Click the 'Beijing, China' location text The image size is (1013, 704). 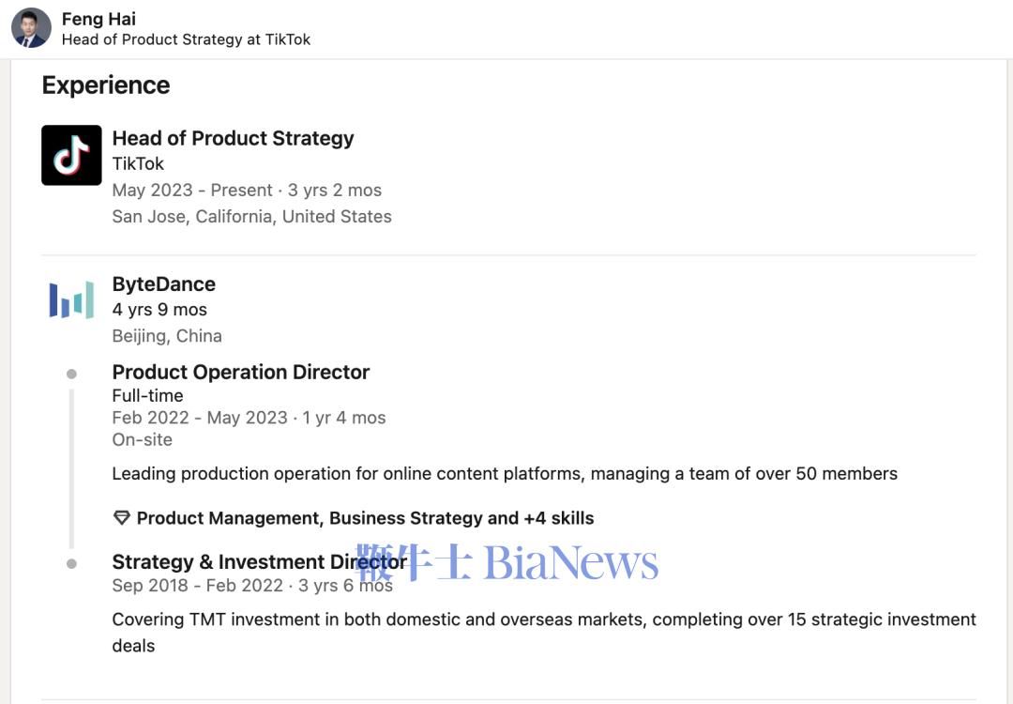tap(167, 335)
